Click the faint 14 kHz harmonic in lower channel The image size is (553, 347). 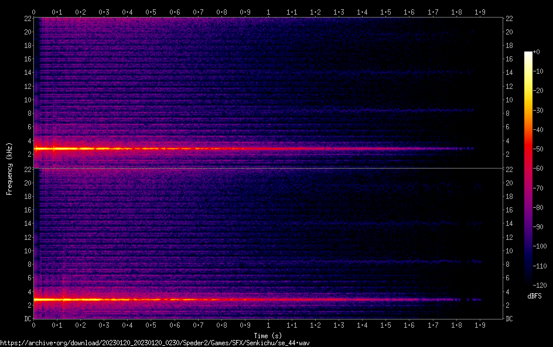pos(410,224)
